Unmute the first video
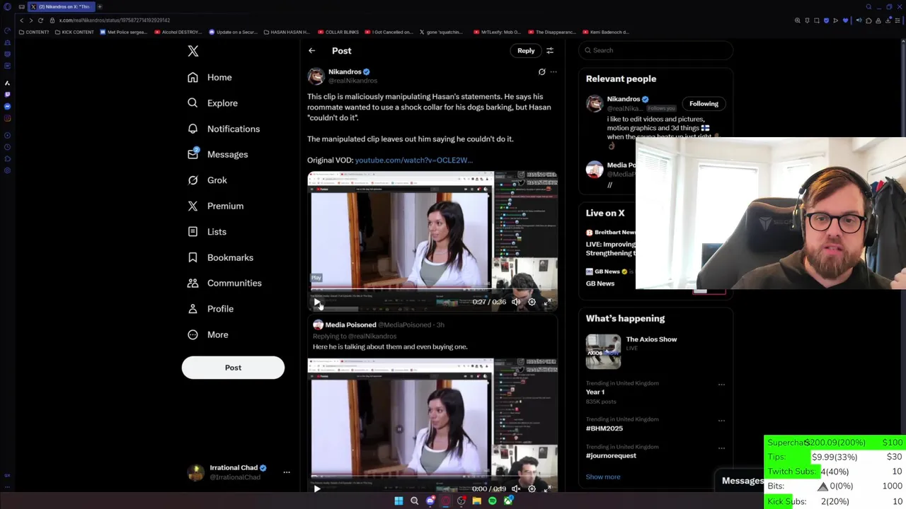This screenshot has height=509, width=906. coord(516,302)
